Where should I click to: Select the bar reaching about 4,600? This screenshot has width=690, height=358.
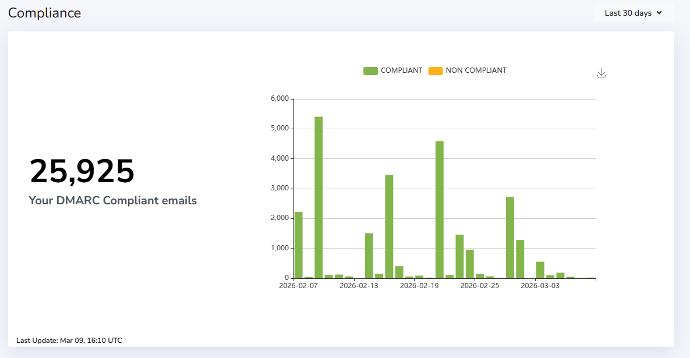[x=440, y=210]
